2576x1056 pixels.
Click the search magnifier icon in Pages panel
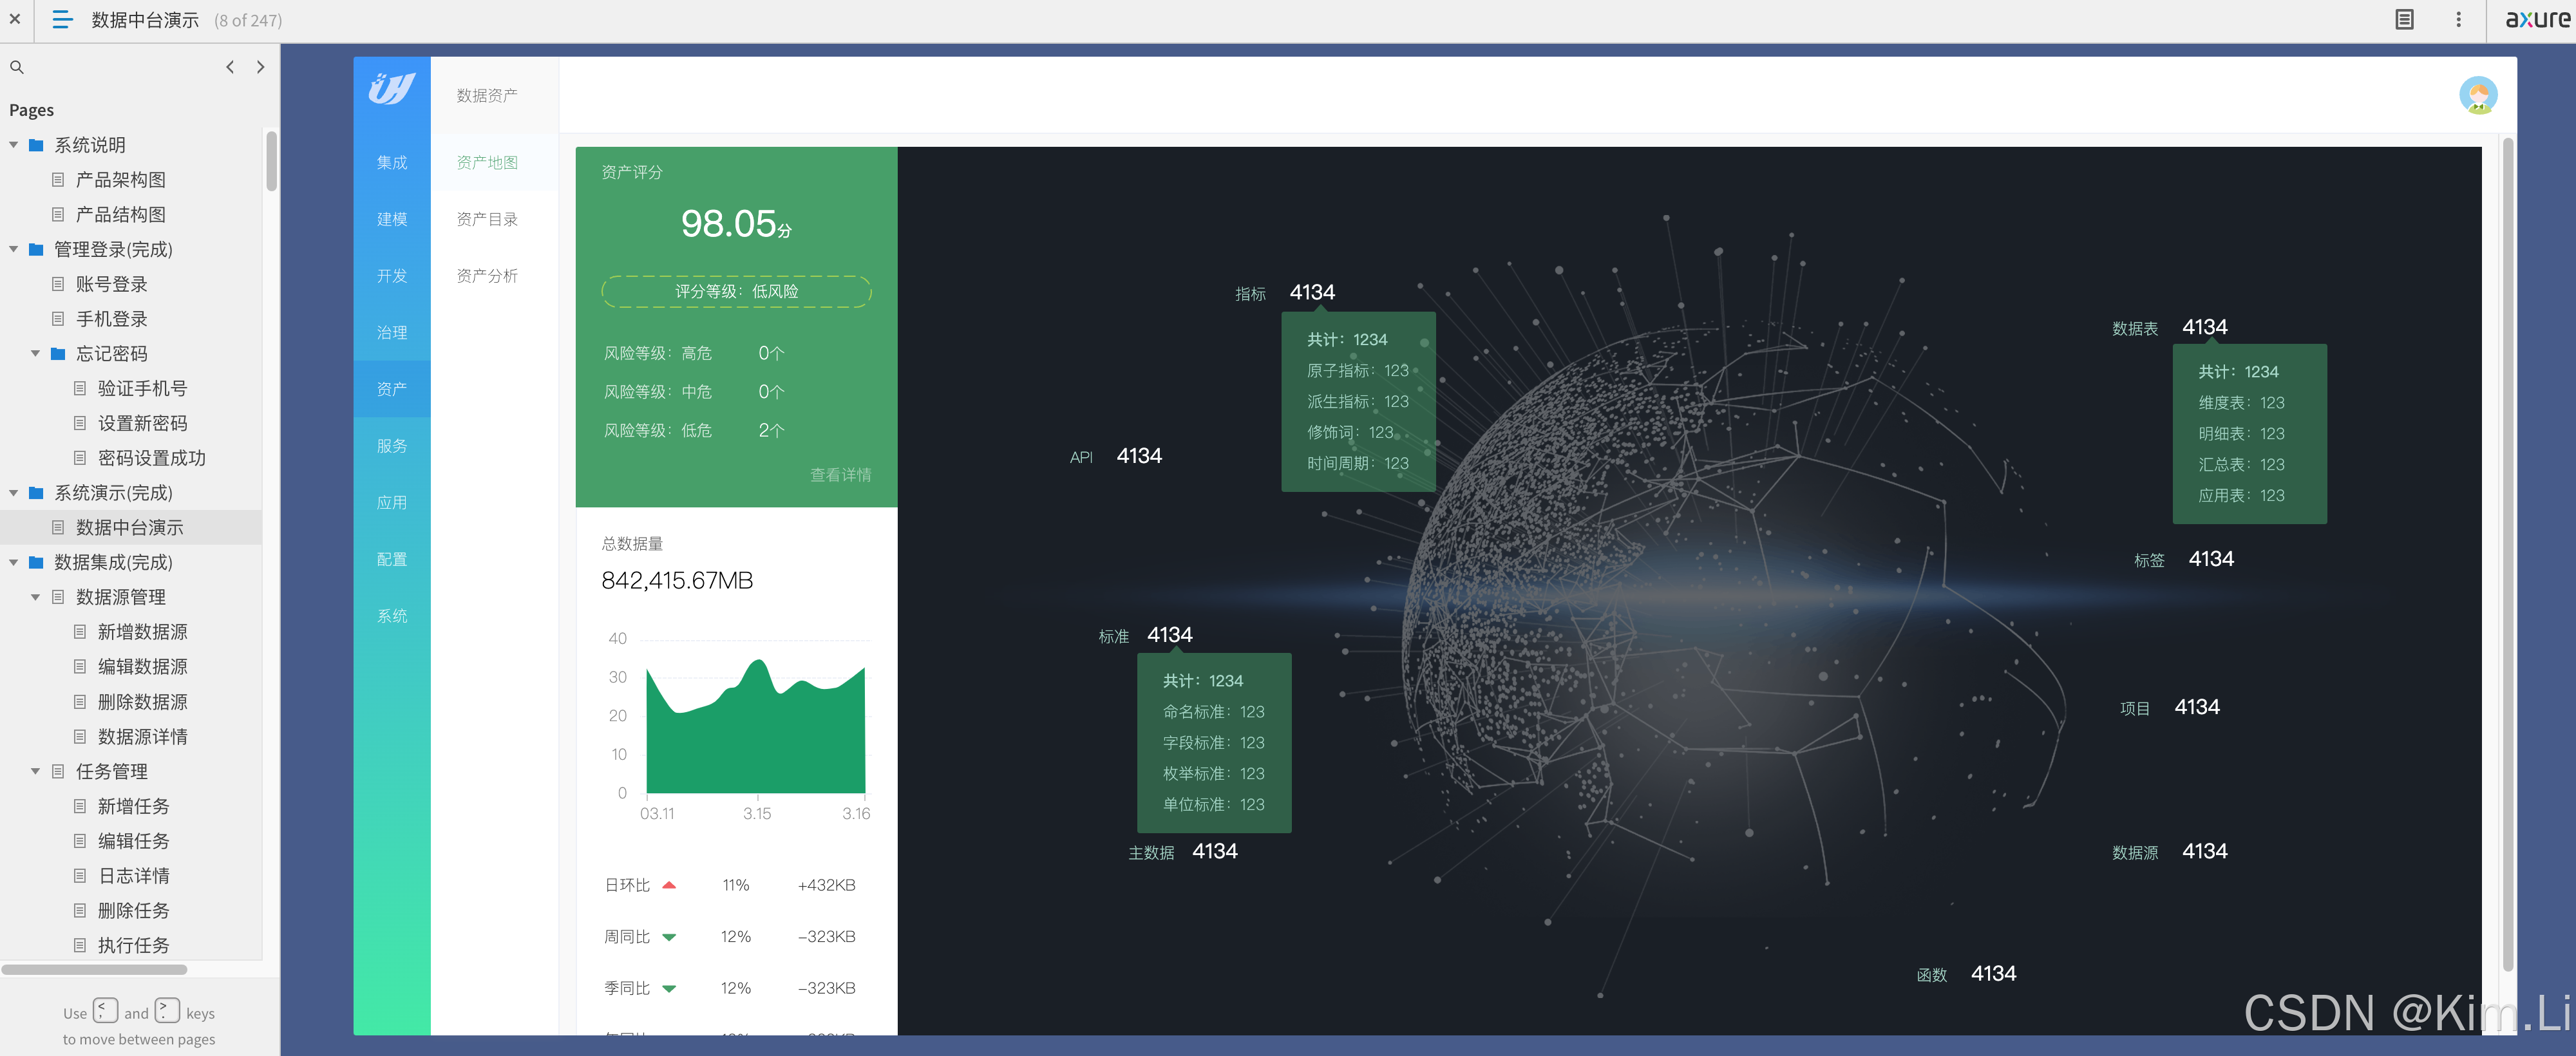pyautogui.click(x=17, y=67)
